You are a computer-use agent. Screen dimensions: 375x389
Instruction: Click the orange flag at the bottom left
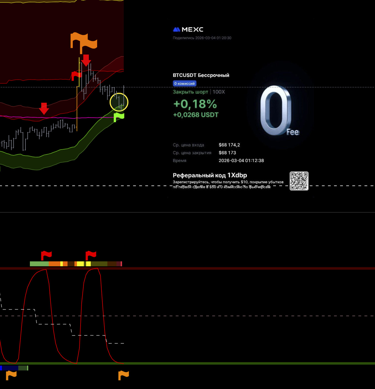click(x=11, y=375)
